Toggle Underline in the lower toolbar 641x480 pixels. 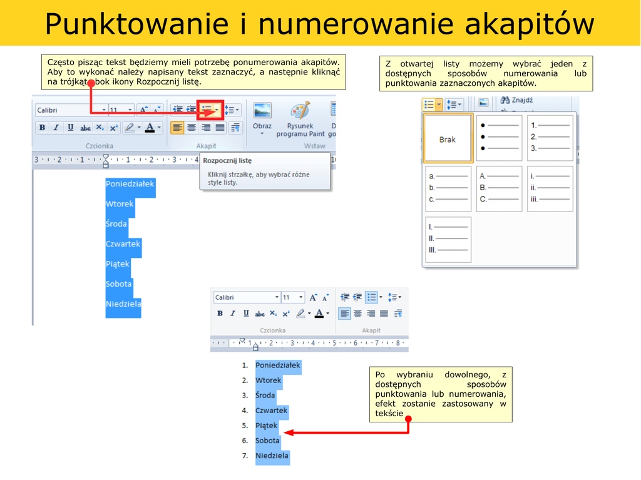tap(246, 314)
